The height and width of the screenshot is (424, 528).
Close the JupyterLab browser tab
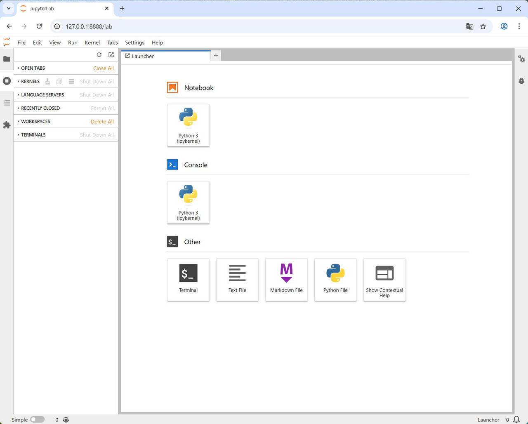point(107,8)
